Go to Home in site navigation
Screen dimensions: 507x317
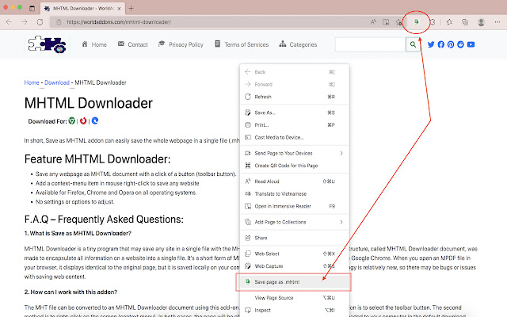[x=94, y=44]
